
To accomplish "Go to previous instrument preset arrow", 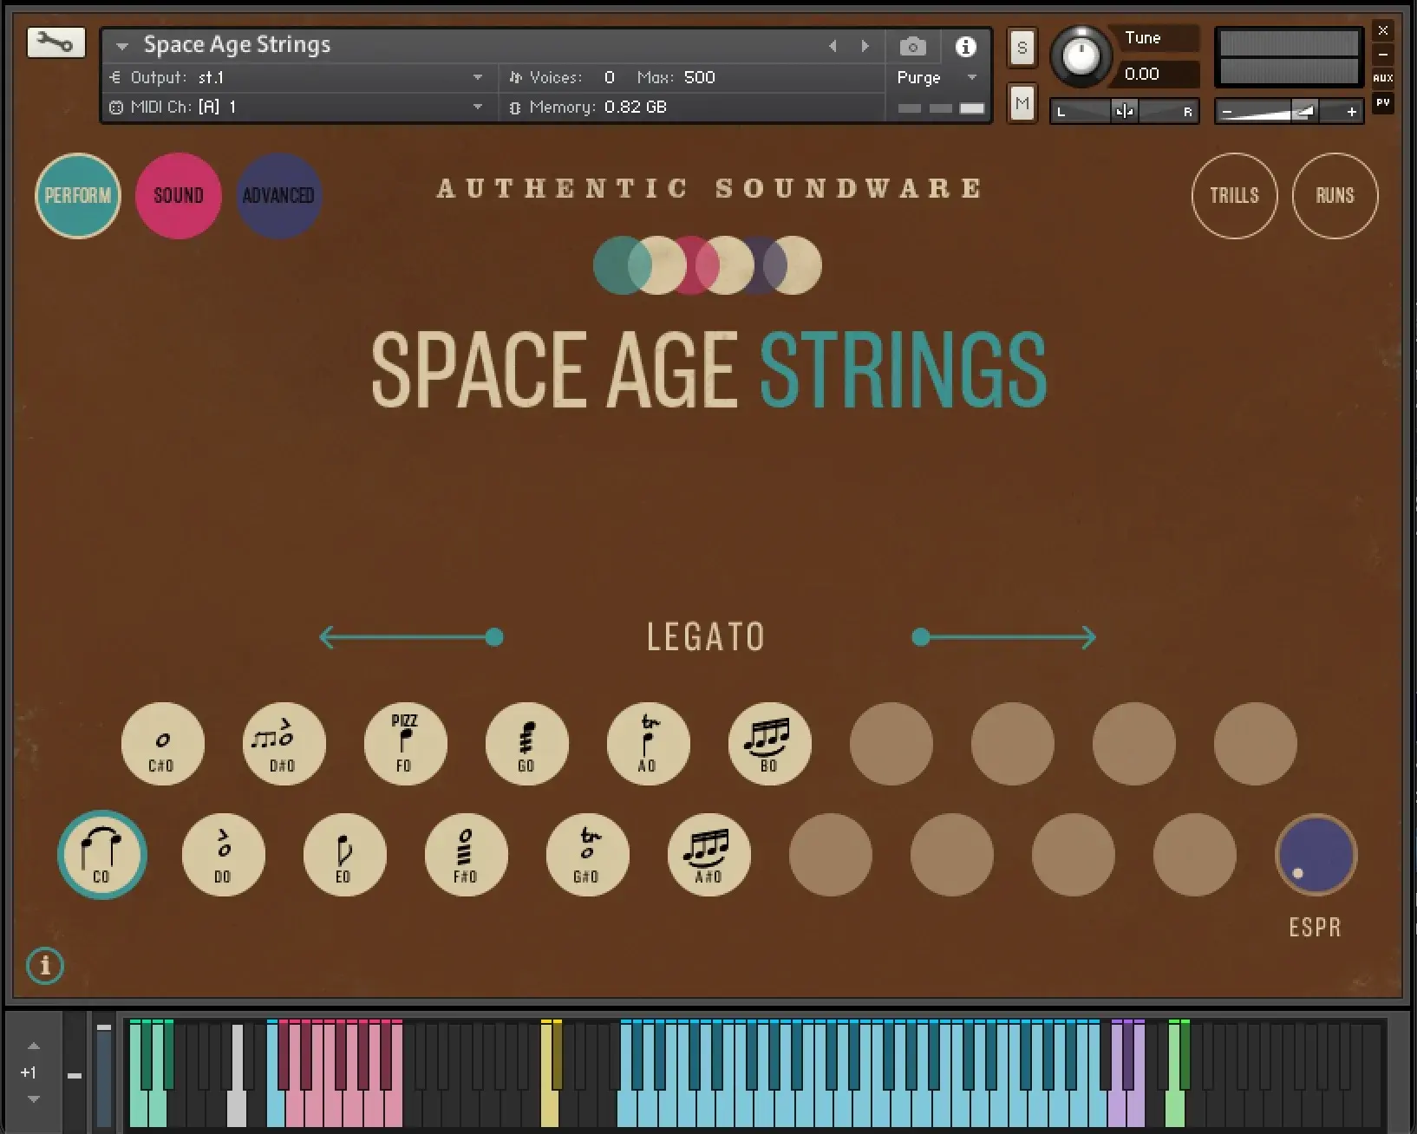I will point(833,46).
